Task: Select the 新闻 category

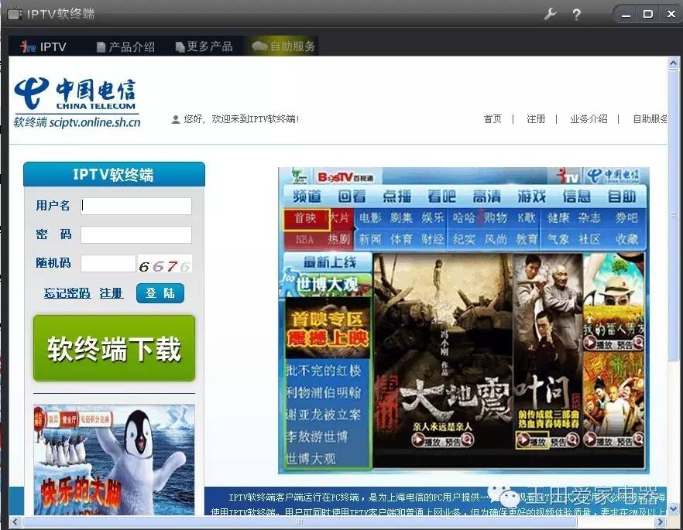Action: click(x=370, y=239)
